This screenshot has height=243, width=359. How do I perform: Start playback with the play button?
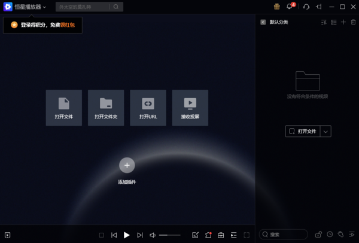pyautogui.click(x=127, y=235)
